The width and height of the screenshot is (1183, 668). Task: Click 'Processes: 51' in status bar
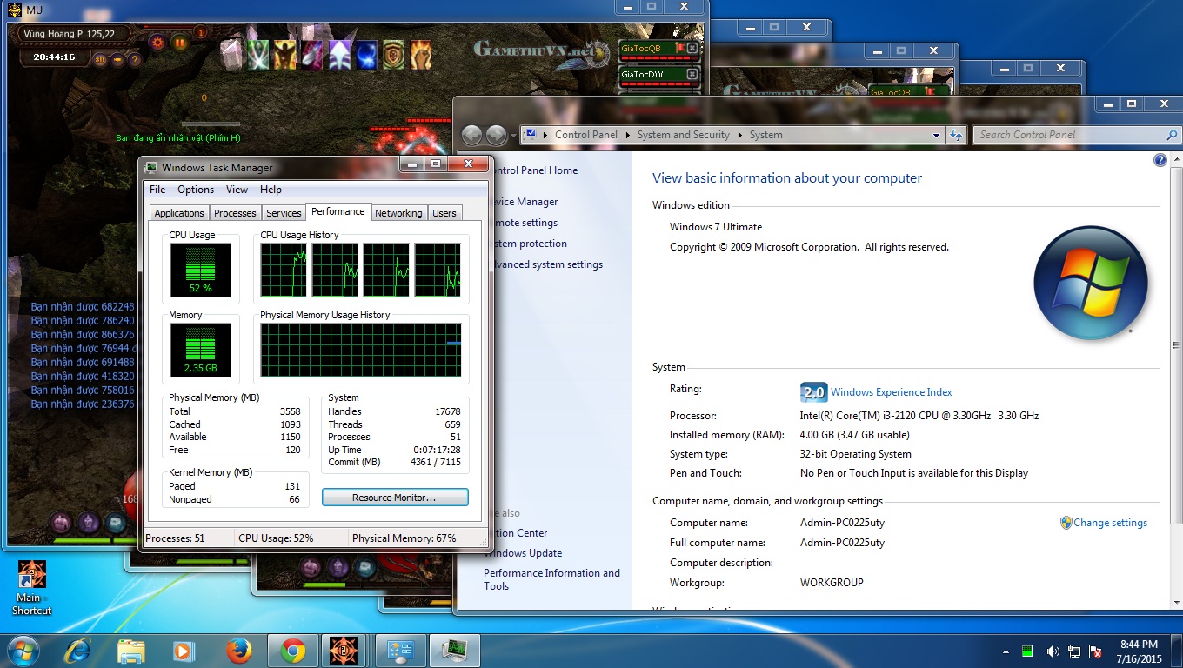click(x=175, y=538)
